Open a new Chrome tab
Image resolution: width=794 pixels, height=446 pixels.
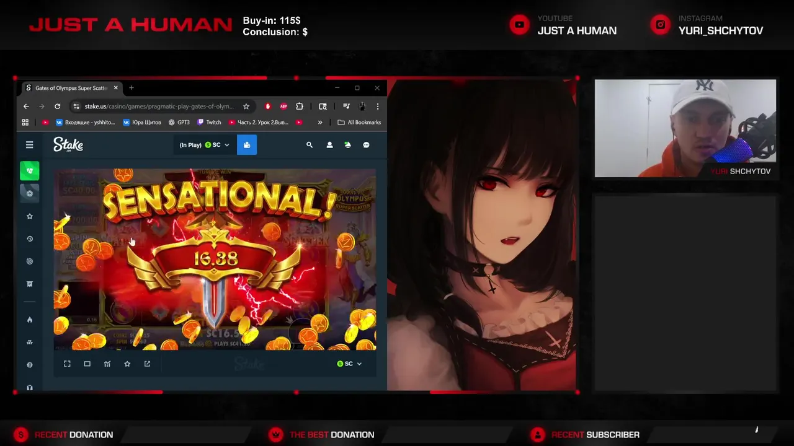tap(132, 88)
